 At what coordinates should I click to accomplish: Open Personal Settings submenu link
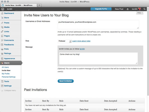point(9,77)
